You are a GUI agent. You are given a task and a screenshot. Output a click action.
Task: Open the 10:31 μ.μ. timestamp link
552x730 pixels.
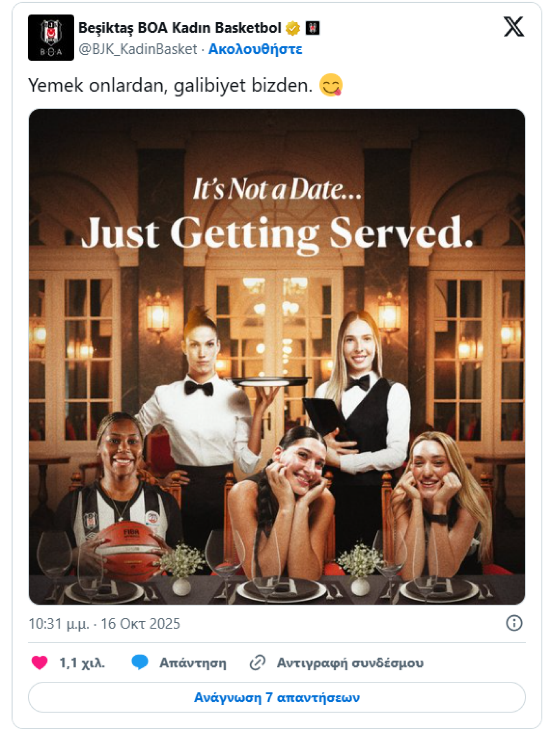coord(104,624)
